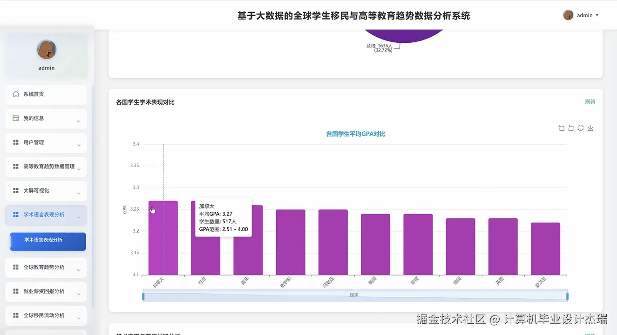Activate the chart area zoom tool icon
Viewport: 617px width, 335px height.
(562, 128)
